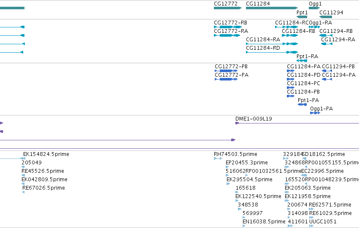Select protein CG11294-PA
The height and width of the screenshot is (228, 359).
pos(327,79)
